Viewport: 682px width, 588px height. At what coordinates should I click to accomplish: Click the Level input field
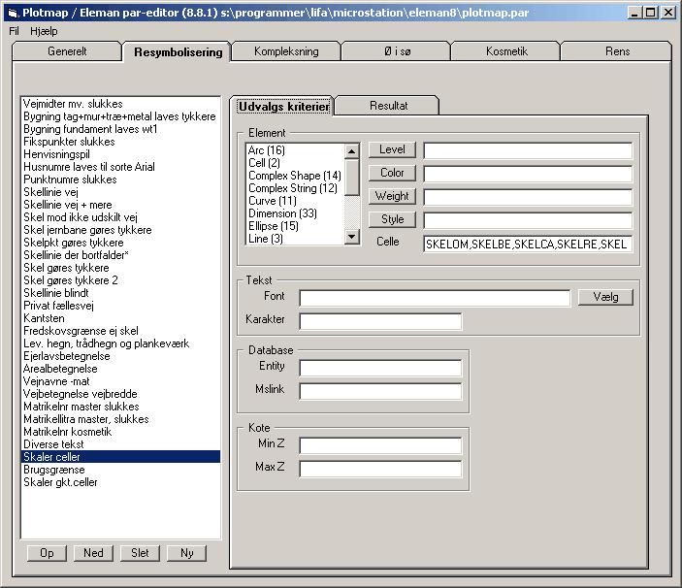pos(528,151)
